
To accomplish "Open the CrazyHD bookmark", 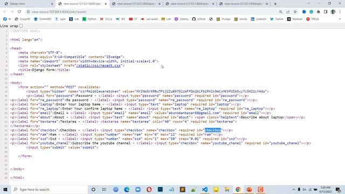I will point(22,19).
